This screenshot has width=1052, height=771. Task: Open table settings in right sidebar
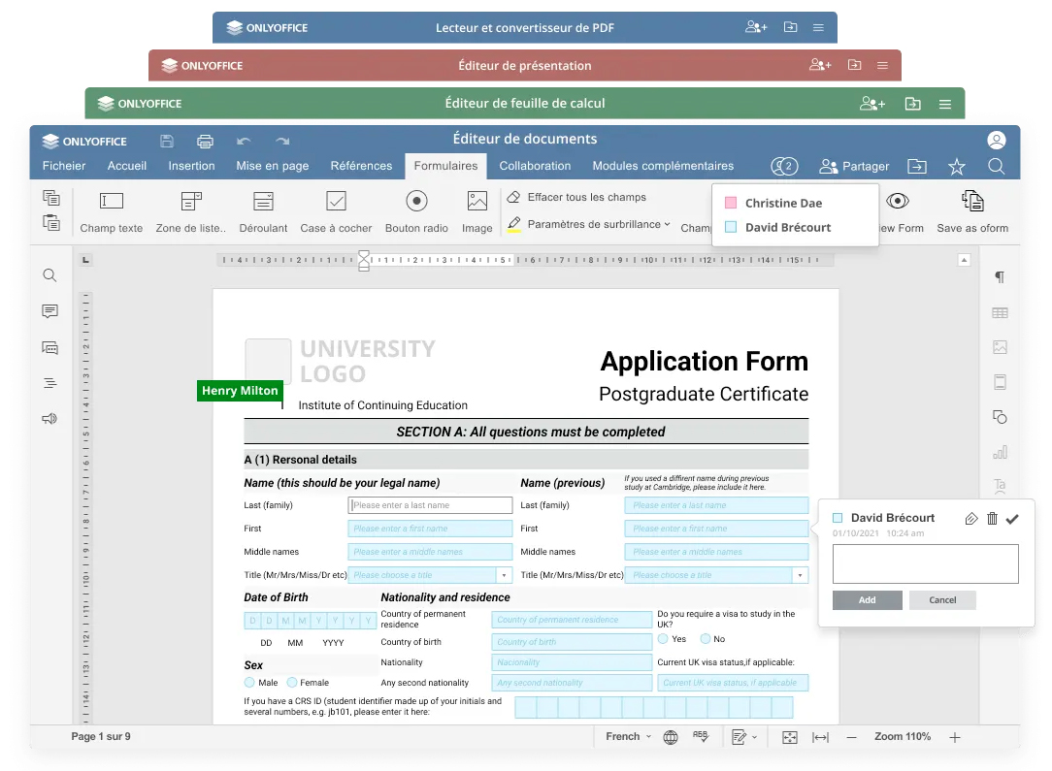click(x=1000, y=312)
